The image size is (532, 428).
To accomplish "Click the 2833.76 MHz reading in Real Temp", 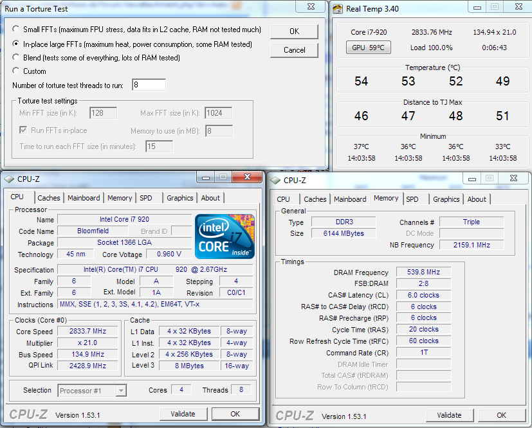I will pyautogui.click(x=432, y=32).
